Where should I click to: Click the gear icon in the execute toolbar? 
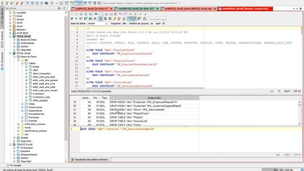point(95,19)
